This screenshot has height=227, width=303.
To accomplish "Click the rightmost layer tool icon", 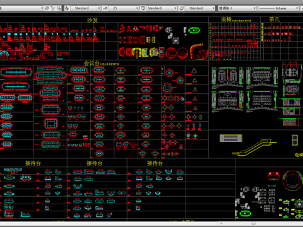I will tap(59, 8).
